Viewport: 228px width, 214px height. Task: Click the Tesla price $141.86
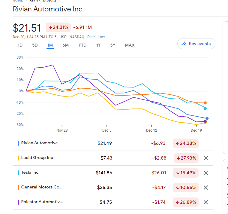coord(104,173)
